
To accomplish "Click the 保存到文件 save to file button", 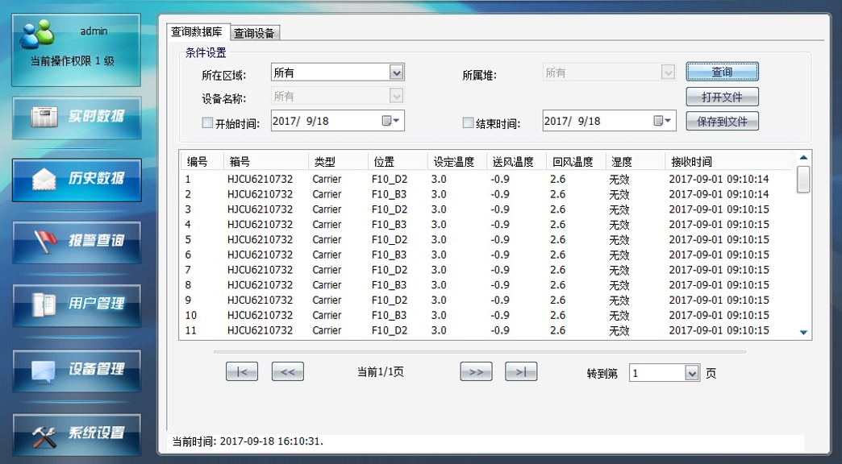I will [722, 122].
